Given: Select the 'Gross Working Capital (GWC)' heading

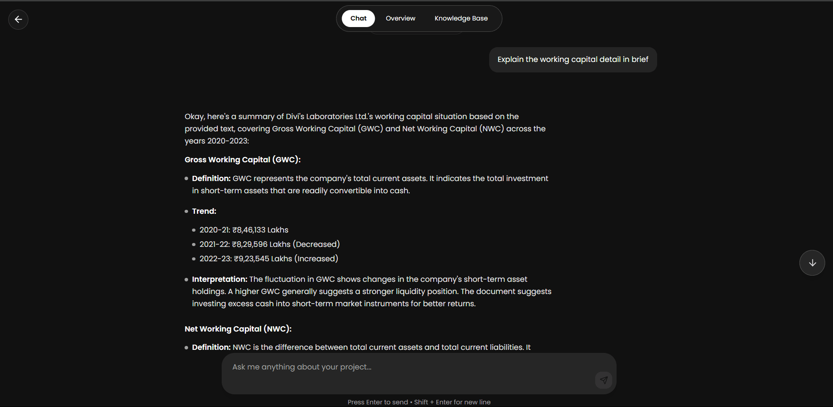Looking at the screenshot, I should click(242, 160).
